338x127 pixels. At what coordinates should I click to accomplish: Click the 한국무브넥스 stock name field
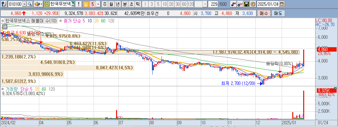pyautogui.click(x=62, y=4)
